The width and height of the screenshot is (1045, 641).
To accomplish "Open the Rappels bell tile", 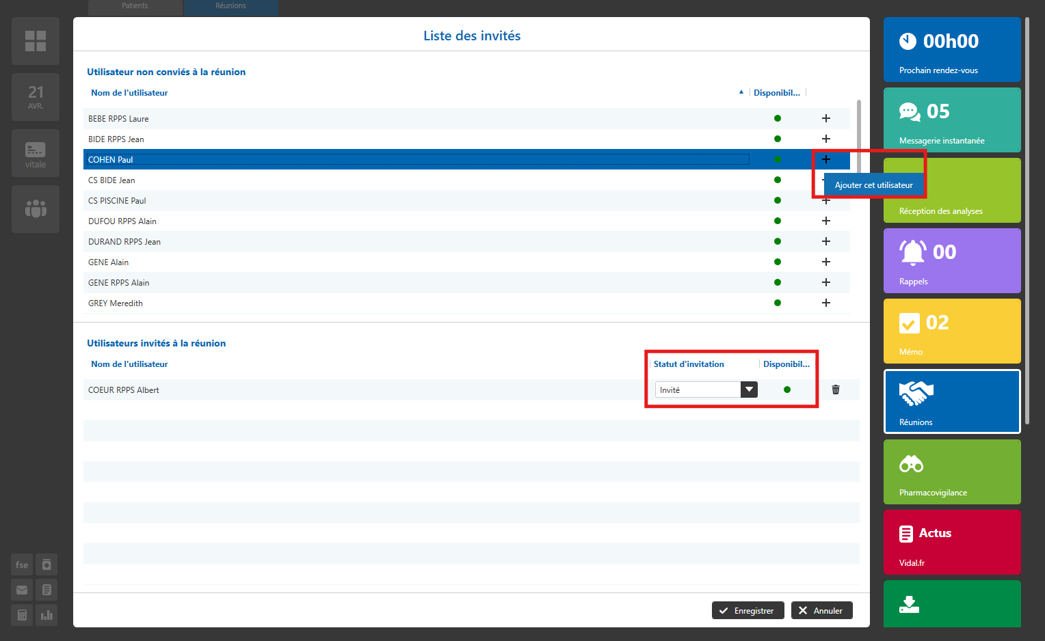I will point(951,261).
